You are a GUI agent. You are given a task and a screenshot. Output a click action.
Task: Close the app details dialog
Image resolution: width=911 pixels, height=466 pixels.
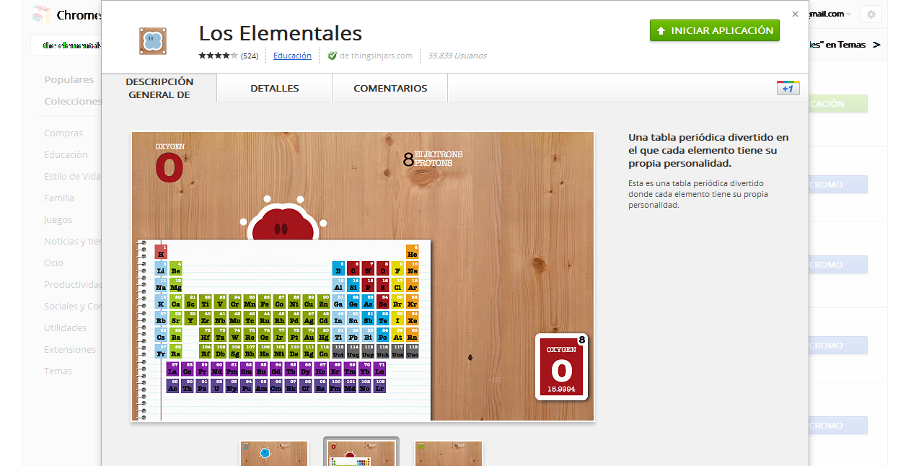coord(795,14)
